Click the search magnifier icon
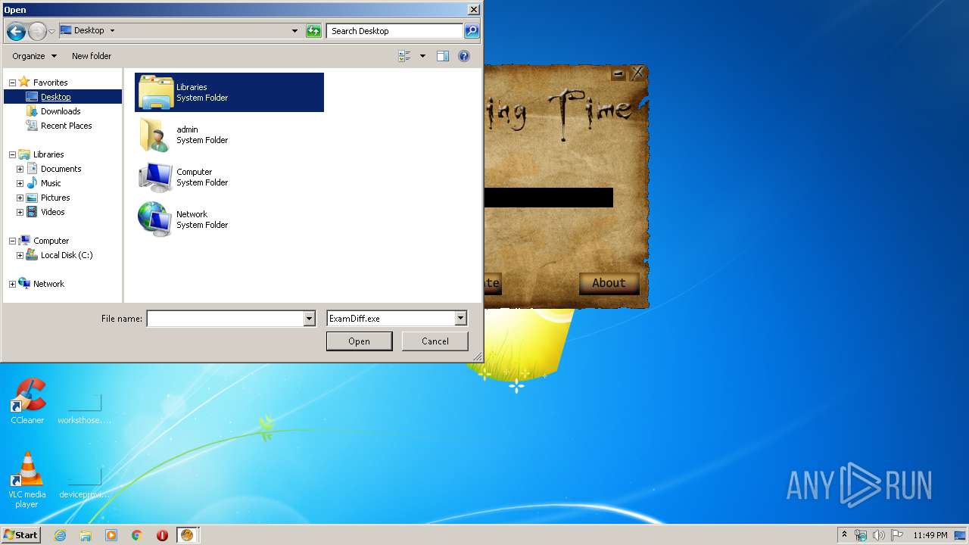This screenshot has width=969, height=545. 472,31
